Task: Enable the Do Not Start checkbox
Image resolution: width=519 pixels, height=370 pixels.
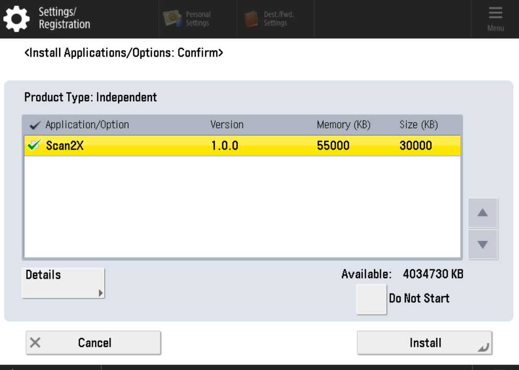Action: [371, 299]
